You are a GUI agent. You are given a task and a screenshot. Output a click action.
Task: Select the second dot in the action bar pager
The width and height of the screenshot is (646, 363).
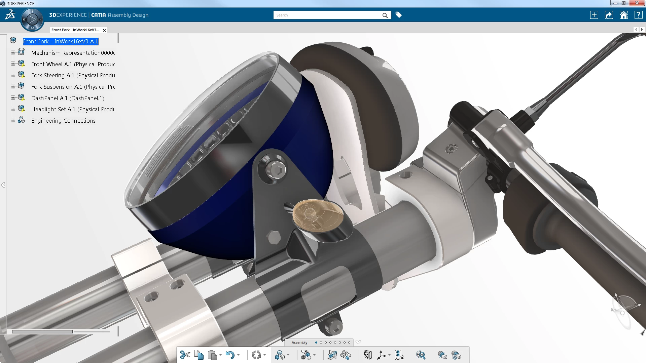click(321, 342)
